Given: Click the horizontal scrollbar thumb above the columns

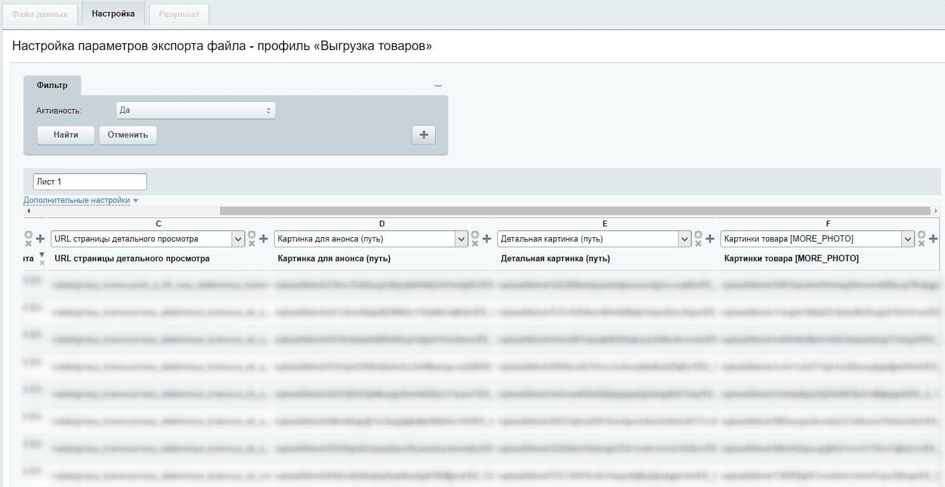Looking at the screenshot, I should tap(575, 211).
